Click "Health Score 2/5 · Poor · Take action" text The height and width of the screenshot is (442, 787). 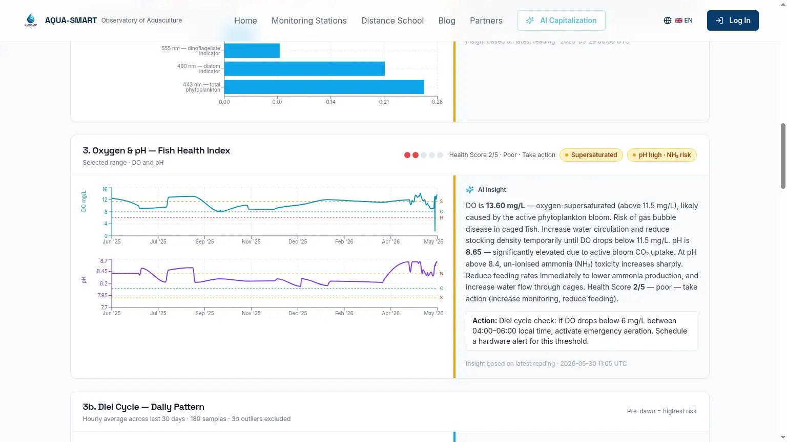tap(502, 155)
